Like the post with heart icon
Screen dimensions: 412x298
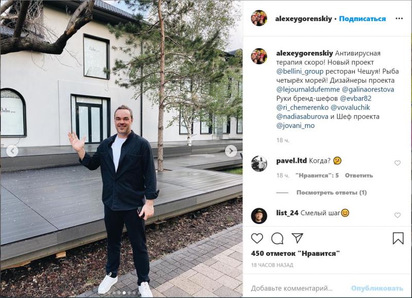pos(257,238)
